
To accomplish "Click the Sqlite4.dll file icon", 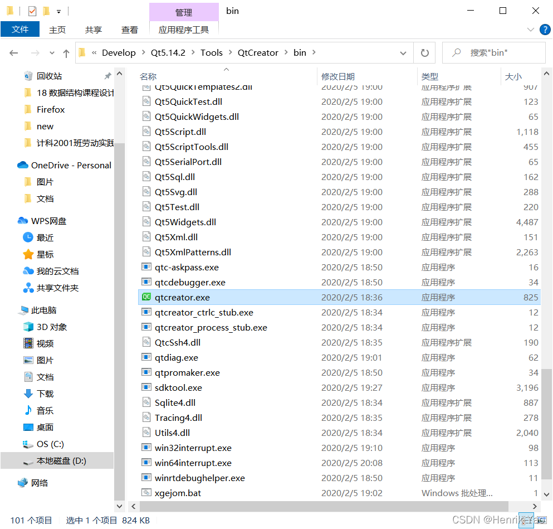I will point(146,402).
